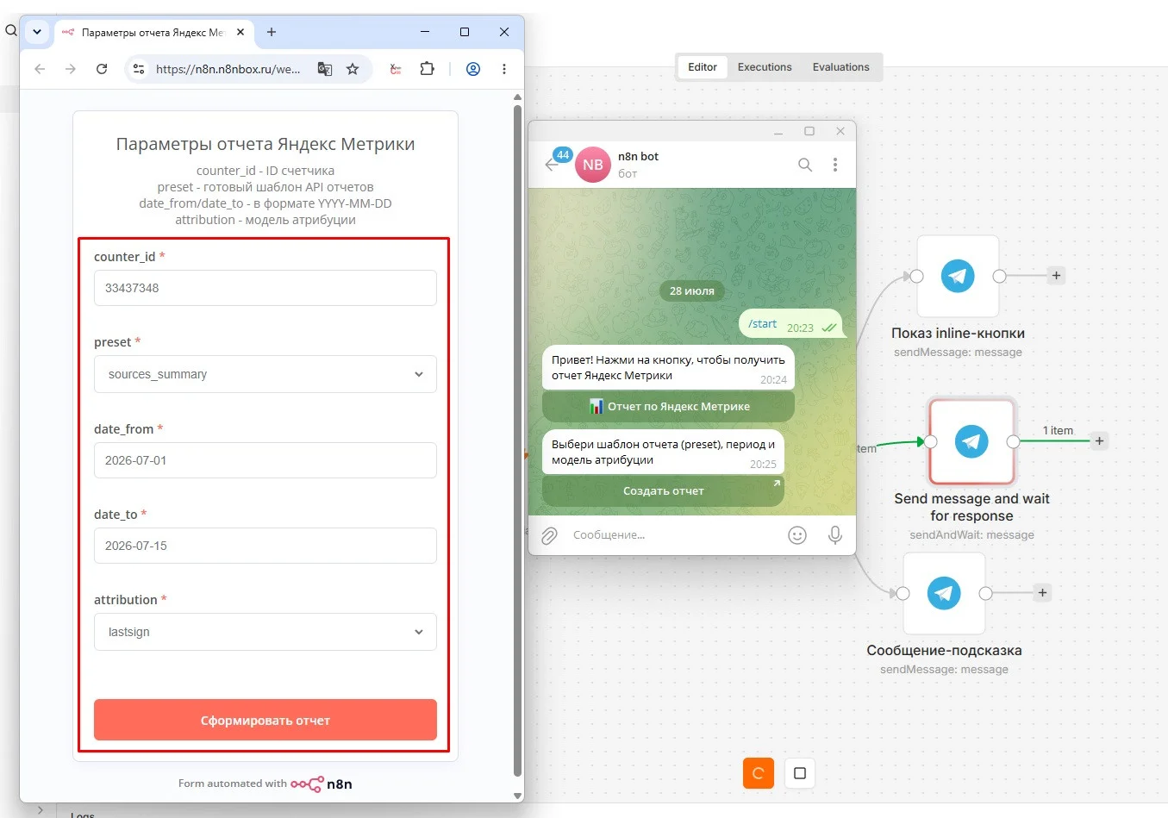Switch to the Executions tab
This screenshot has width=1168, height=818.
point(765,67)
